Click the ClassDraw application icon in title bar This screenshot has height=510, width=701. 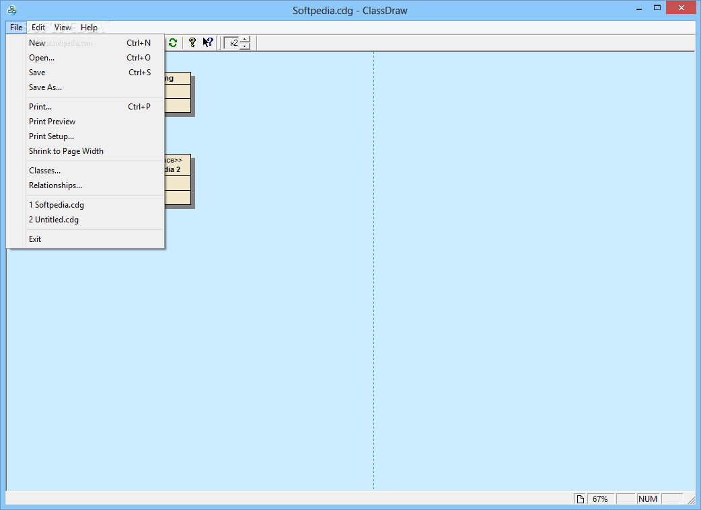[11, 10]
